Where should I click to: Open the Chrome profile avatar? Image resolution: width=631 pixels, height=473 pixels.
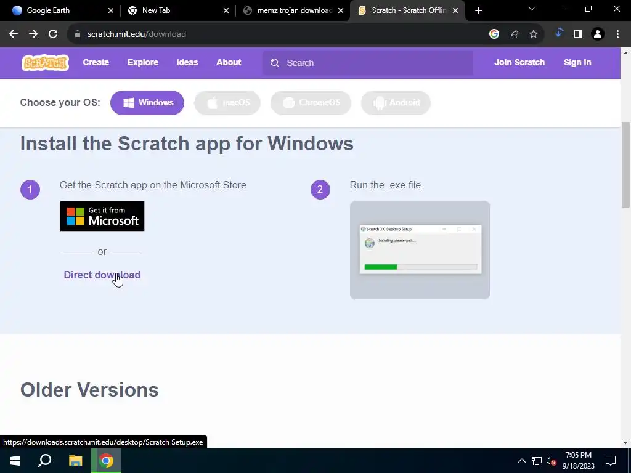point(598,34)
